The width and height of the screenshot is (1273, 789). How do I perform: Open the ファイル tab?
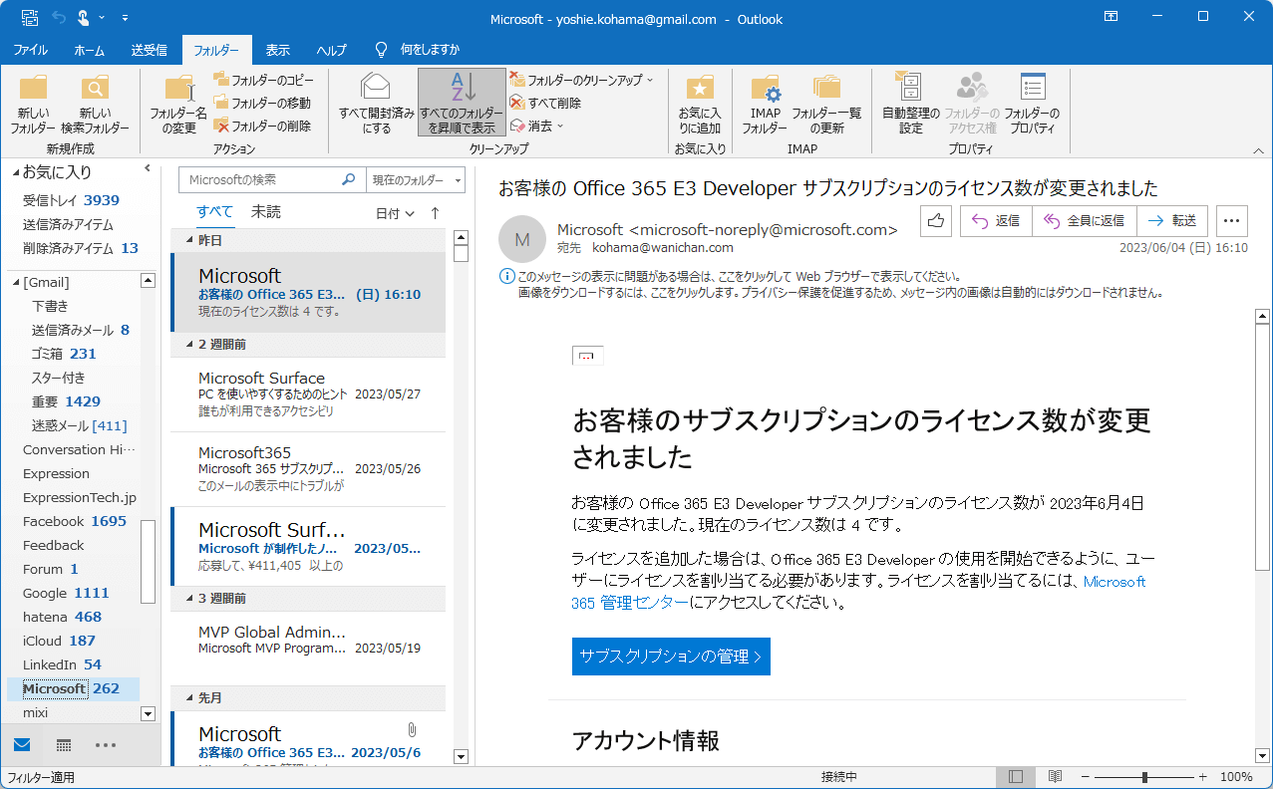pos(30,50)
